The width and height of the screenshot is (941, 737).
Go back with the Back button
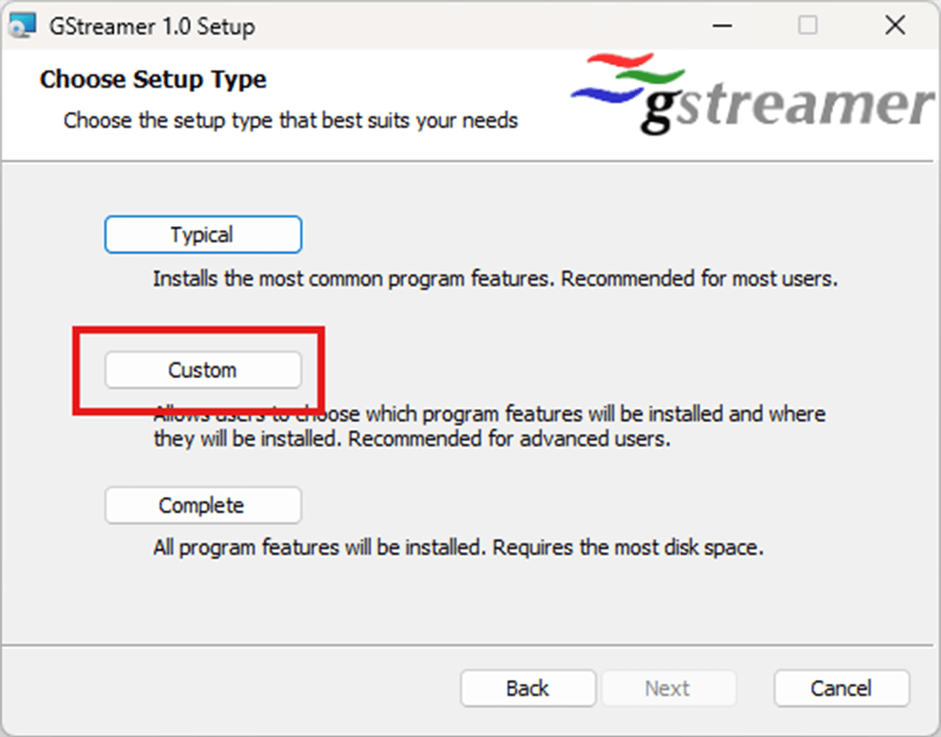click(x=527, y=688)
